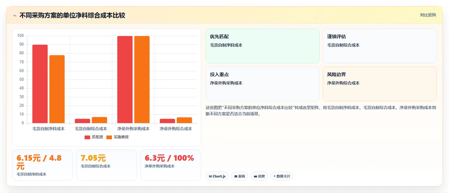The width and height of the screenshot is (449, 193).
Task: Click the 6.3元 / 100% metric value
Action: (x=169, y=158)
